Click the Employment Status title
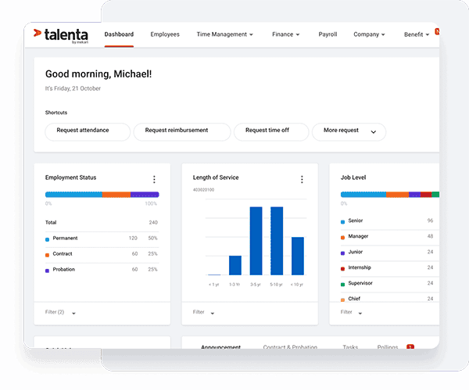This screenshot has height=391, width=469. pyautogui.click(x=70, y=178)
